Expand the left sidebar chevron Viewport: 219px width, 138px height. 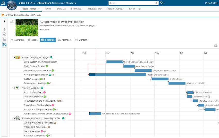pyautogui.click(x=5, y=21)
